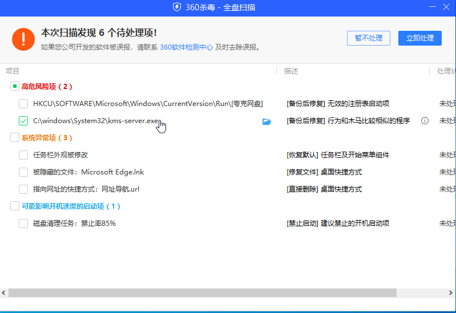Click the 立即处理 button

[x=420, y=38]
